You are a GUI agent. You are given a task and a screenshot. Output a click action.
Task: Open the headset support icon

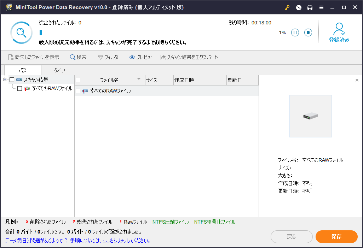coord(310,7)
